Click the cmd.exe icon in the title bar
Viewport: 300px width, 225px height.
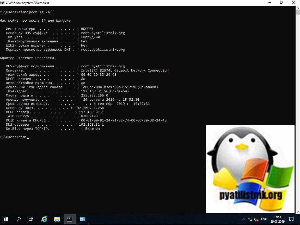[2, 3]
